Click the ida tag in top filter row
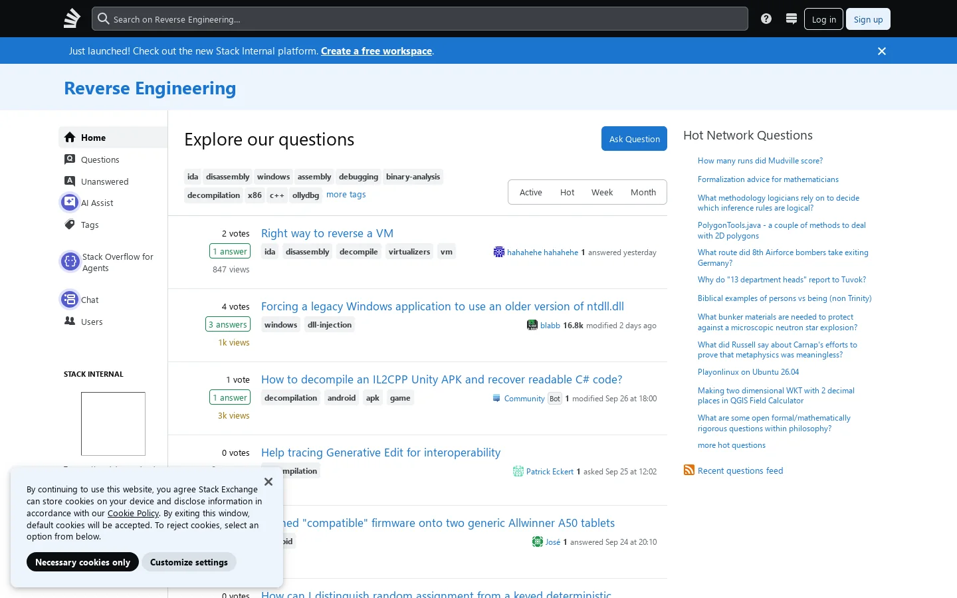The image size is (957, 598). [193, 177]
